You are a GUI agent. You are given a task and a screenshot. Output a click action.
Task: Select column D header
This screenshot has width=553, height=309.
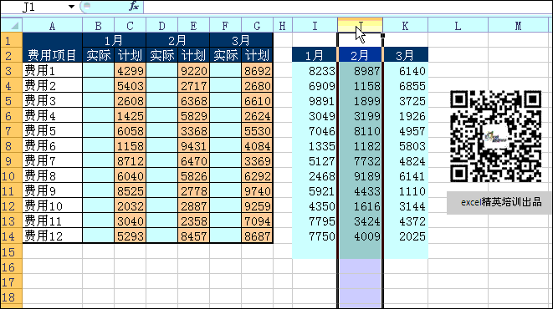click(161, 26)
